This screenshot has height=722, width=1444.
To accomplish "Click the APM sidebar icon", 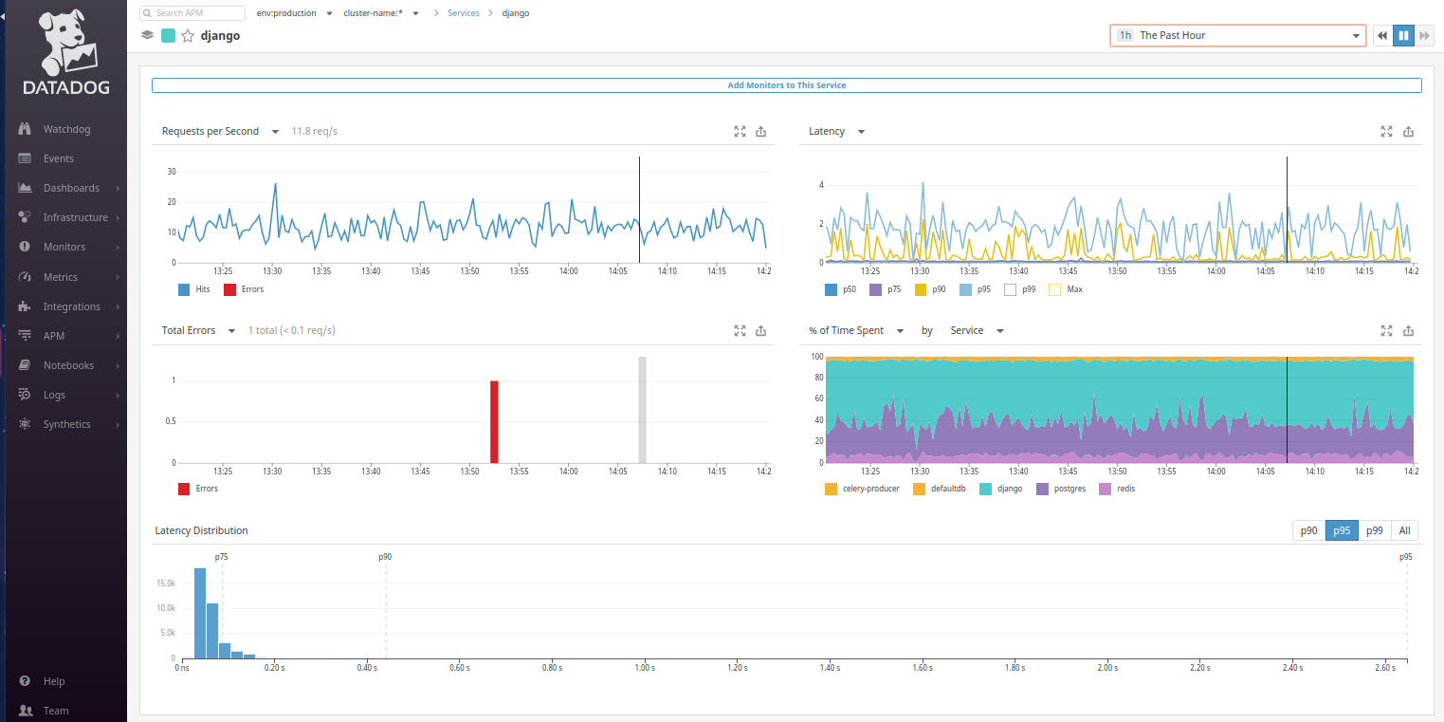I will click(25, 336).
